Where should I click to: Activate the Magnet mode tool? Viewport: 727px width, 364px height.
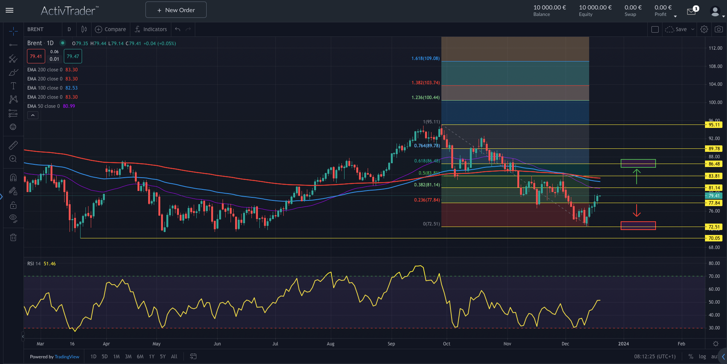13,177
